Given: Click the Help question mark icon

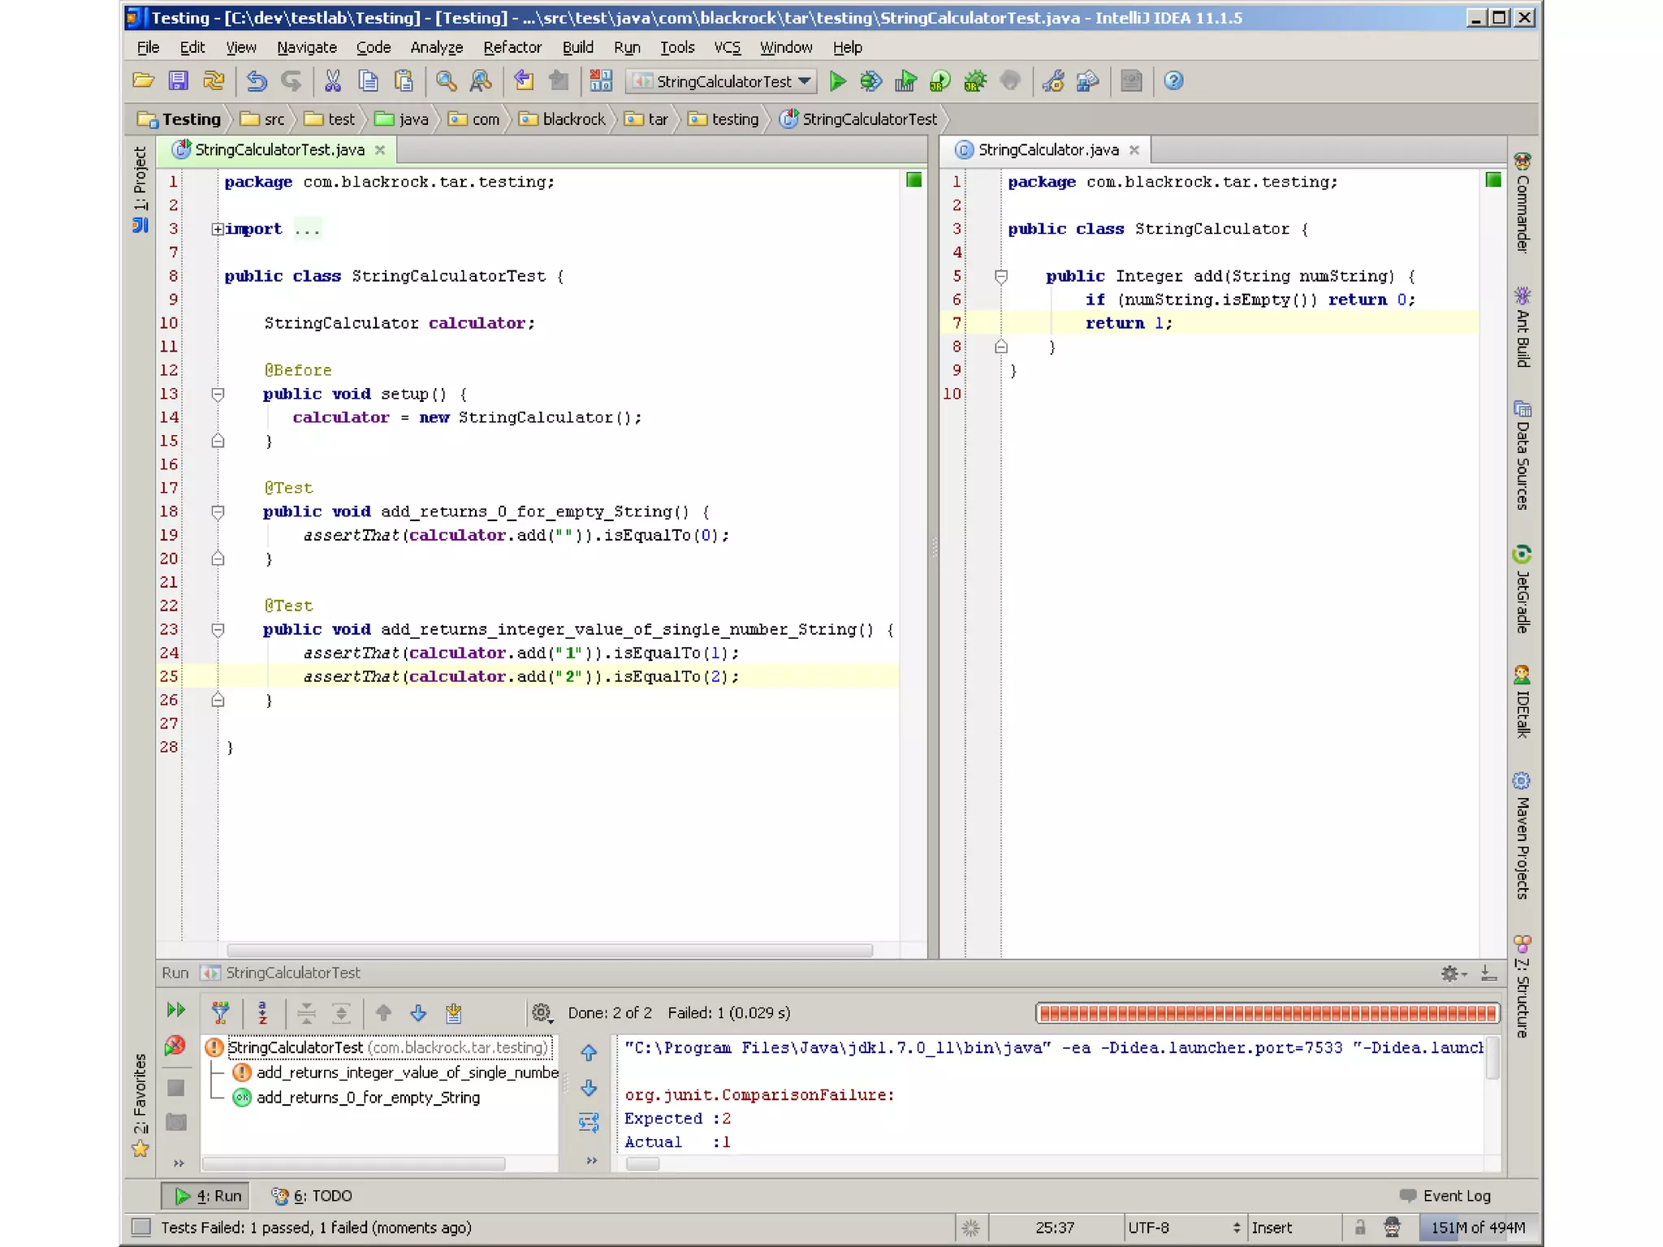Looking at the screenshot, I should click(1173, 81).
